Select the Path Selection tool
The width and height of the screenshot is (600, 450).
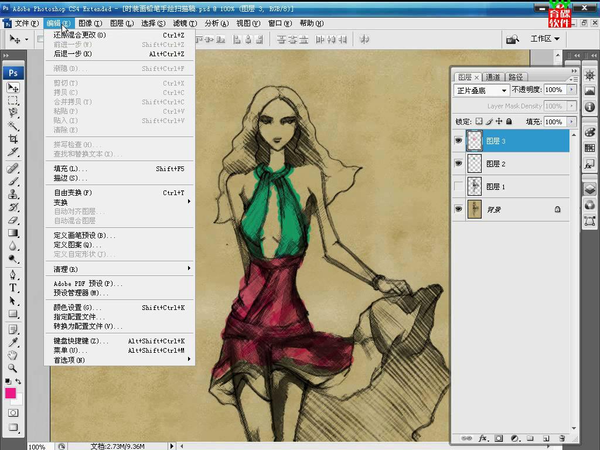pos(13,301)
